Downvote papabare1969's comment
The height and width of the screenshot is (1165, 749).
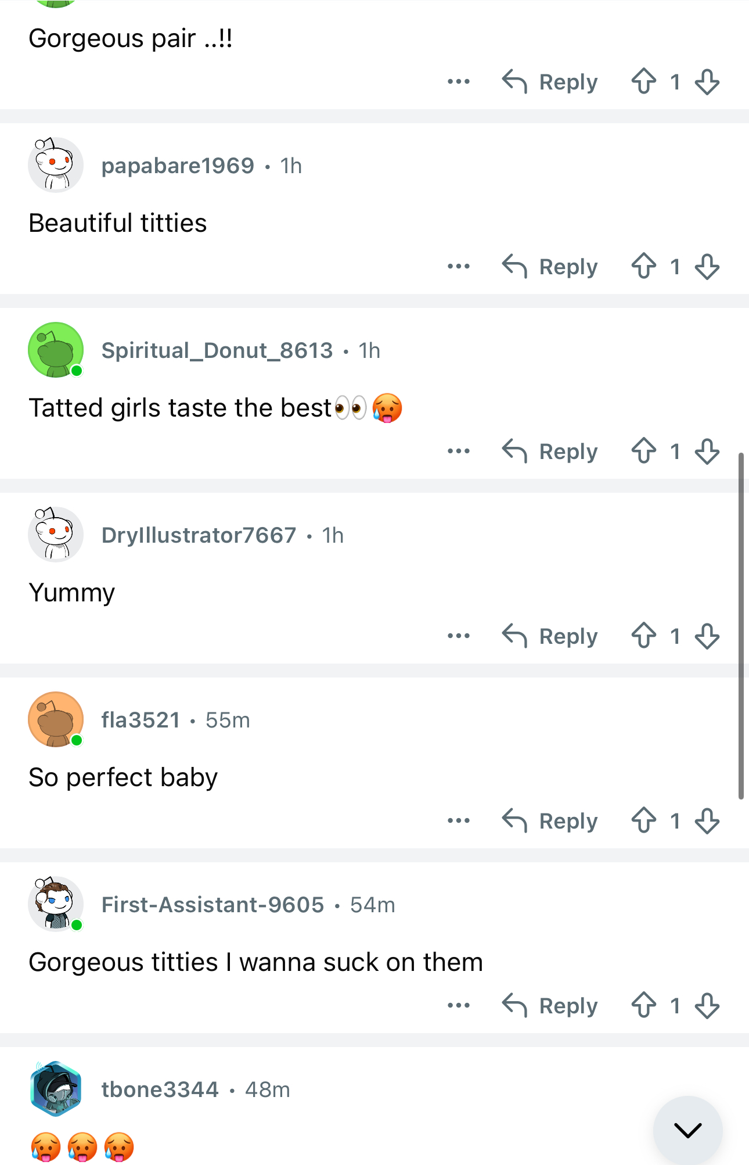pos(707,267)
